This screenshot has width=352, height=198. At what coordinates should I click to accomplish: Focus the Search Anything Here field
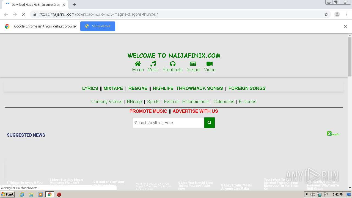click(168, 123)
